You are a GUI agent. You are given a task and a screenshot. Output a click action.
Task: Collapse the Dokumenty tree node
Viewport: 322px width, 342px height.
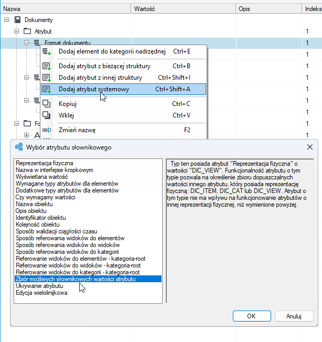pos(6,20)
